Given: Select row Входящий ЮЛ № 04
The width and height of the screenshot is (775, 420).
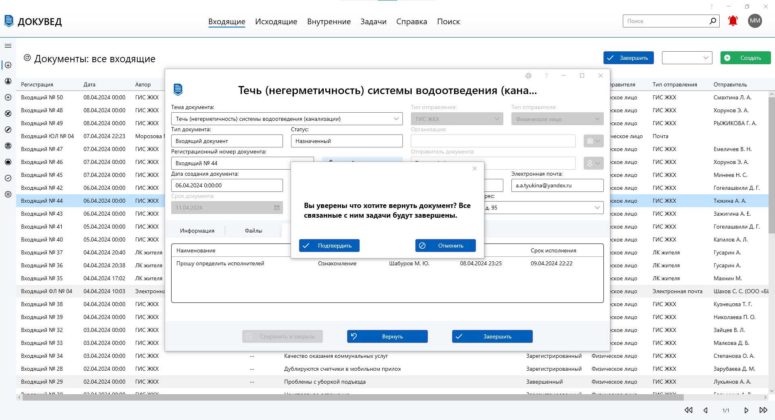Looking at the screenshot, I should (x=90, y=136).
